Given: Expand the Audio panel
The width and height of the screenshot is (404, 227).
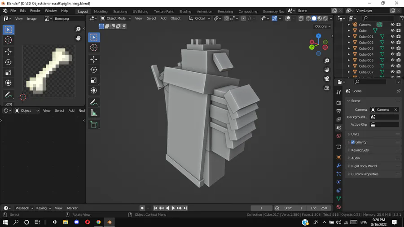Looking at the screenshot, I should [373, 158].
